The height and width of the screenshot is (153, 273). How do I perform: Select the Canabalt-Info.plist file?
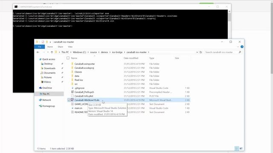84,96
